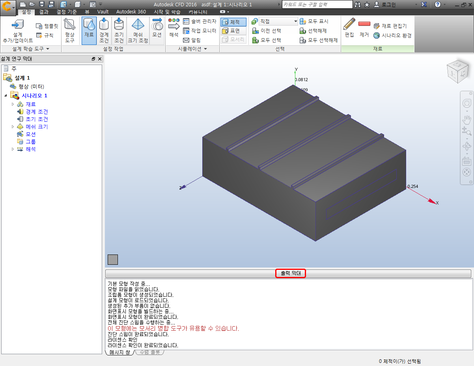Screen dimensions: 474x366
Task: Select 그룹 in the design tree
Action: pyautogui.click(x=31, y=141)
